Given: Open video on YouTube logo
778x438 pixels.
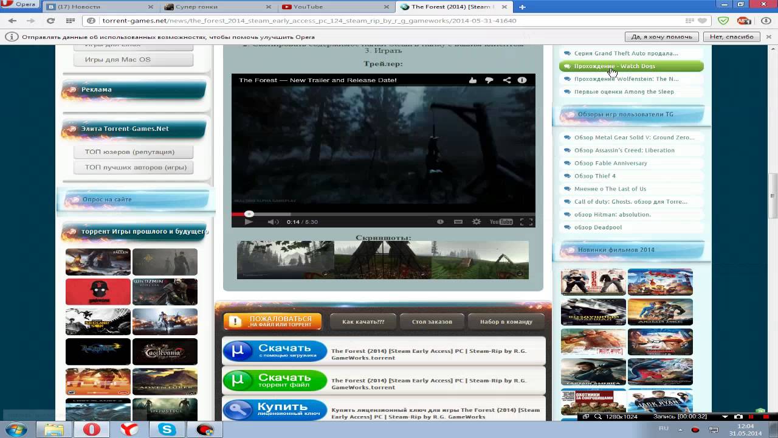Looking at the screenshot, I should [501, 222].
